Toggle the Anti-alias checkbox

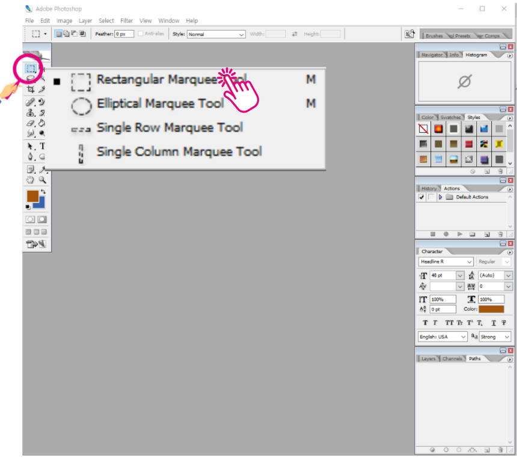point(141,34)
